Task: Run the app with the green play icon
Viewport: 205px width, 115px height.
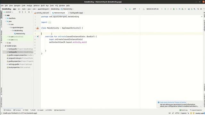Action: tap(165, 9)
